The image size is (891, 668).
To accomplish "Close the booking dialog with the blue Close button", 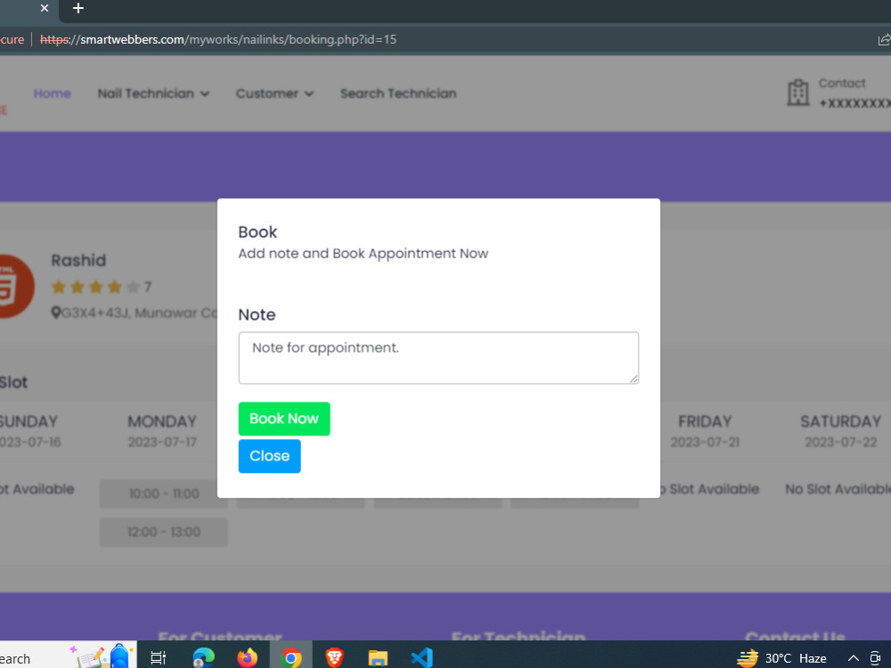I will pos(269,456).
